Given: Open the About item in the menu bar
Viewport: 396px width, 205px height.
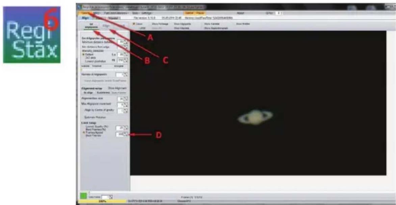Looking at the screenshot, I should pyautogui.click(x=240, y=12).
